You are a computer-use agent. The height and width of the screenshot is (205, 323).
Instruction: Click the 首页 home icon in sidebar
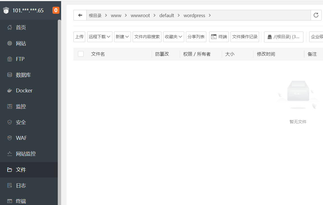click(x=10, y=28)
